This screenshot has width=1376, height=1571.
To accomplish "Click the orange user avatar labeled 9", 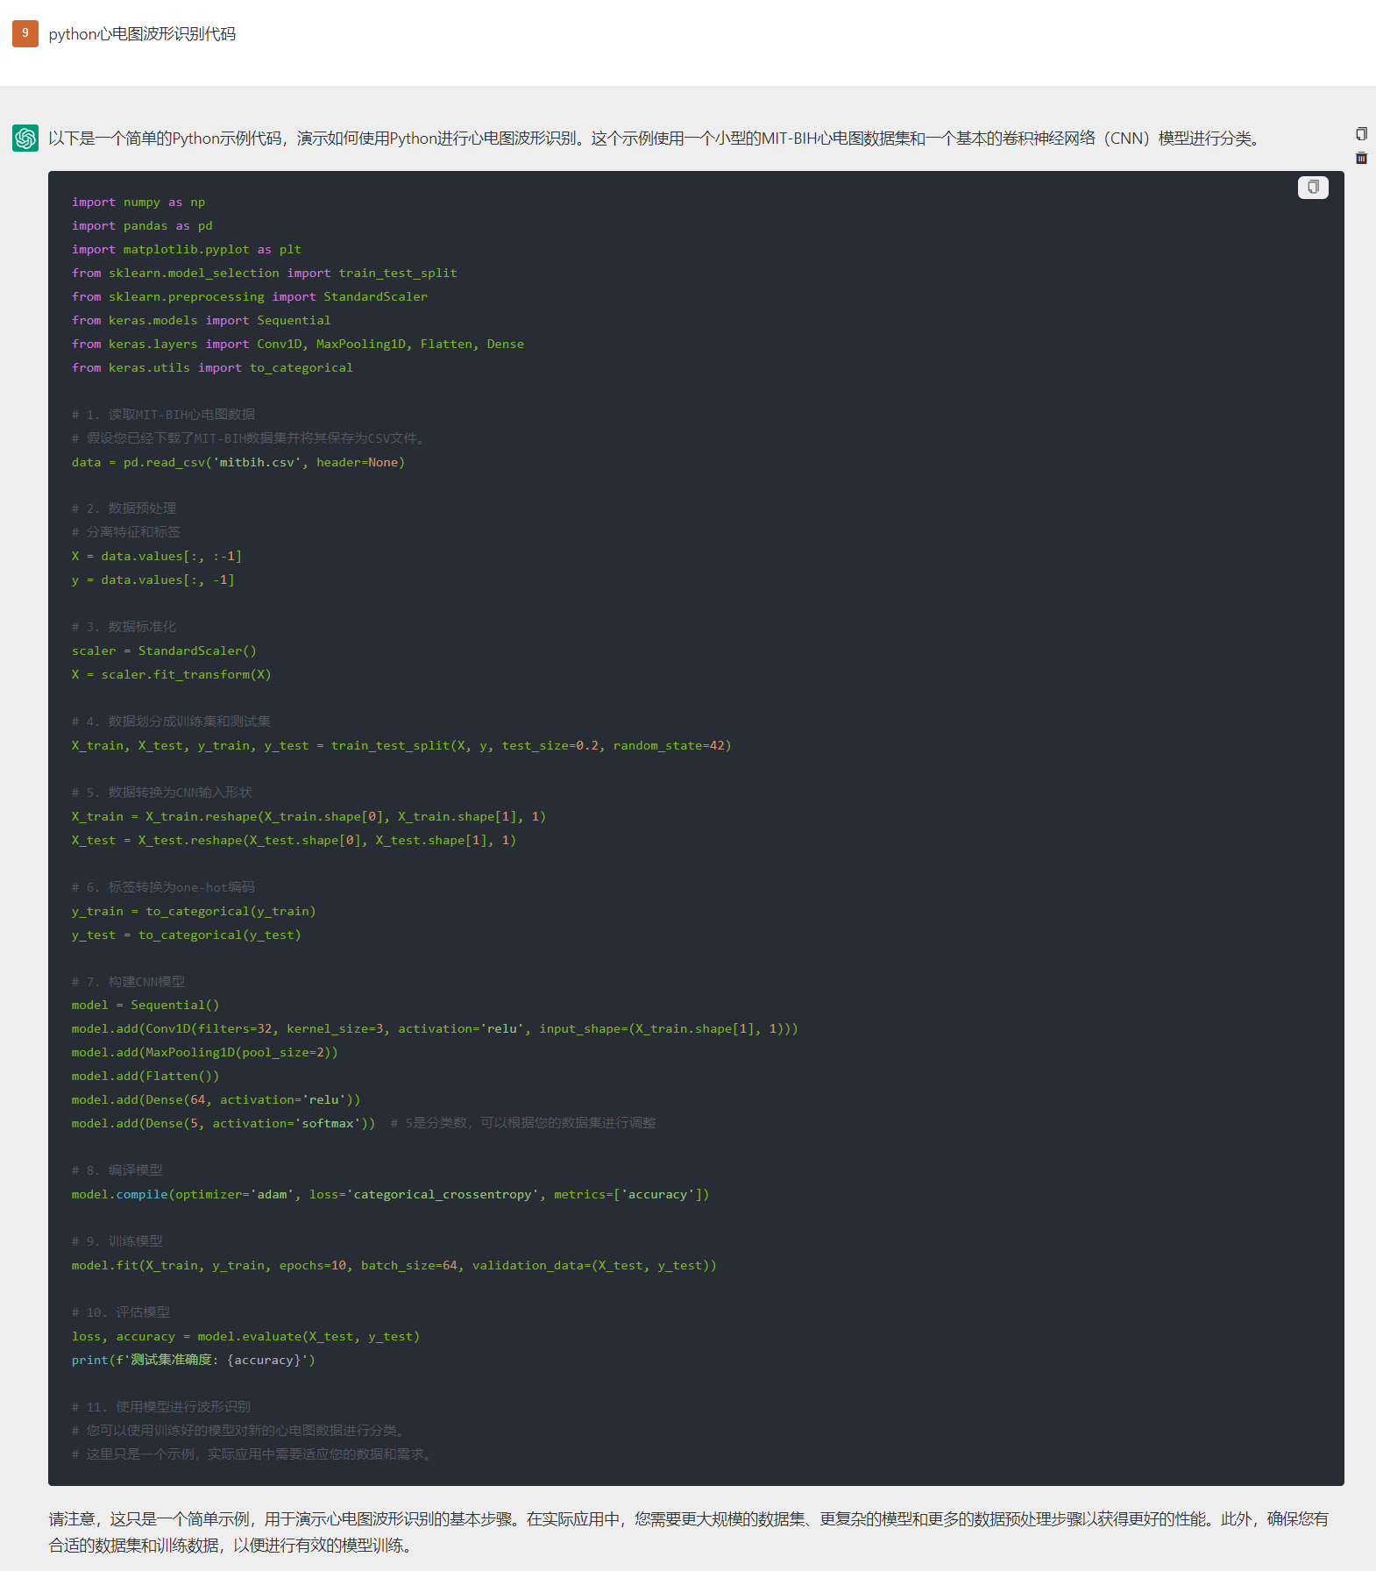I will 25,33.
